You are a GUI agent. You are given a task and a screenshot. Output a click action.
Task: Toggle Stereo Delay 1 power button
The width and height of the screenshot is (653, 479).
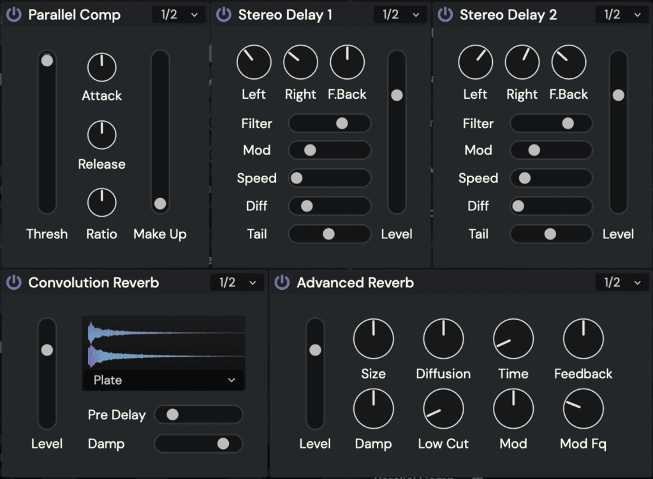pos(224,15)
